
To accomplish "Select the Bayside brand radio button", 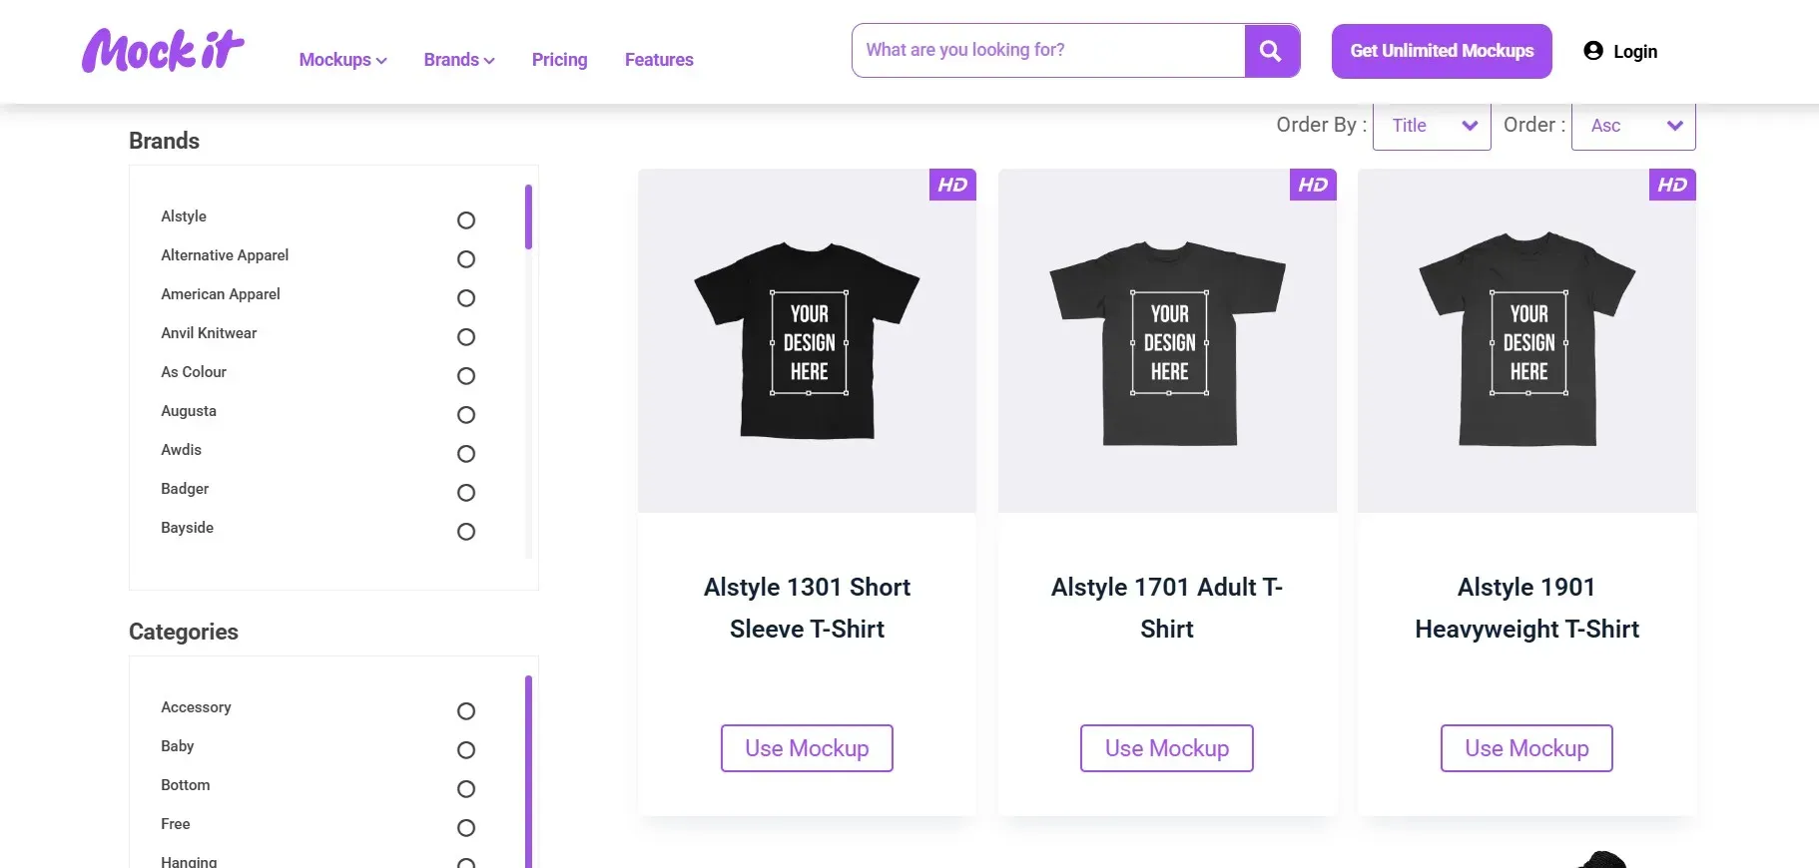I will [466, 532].
